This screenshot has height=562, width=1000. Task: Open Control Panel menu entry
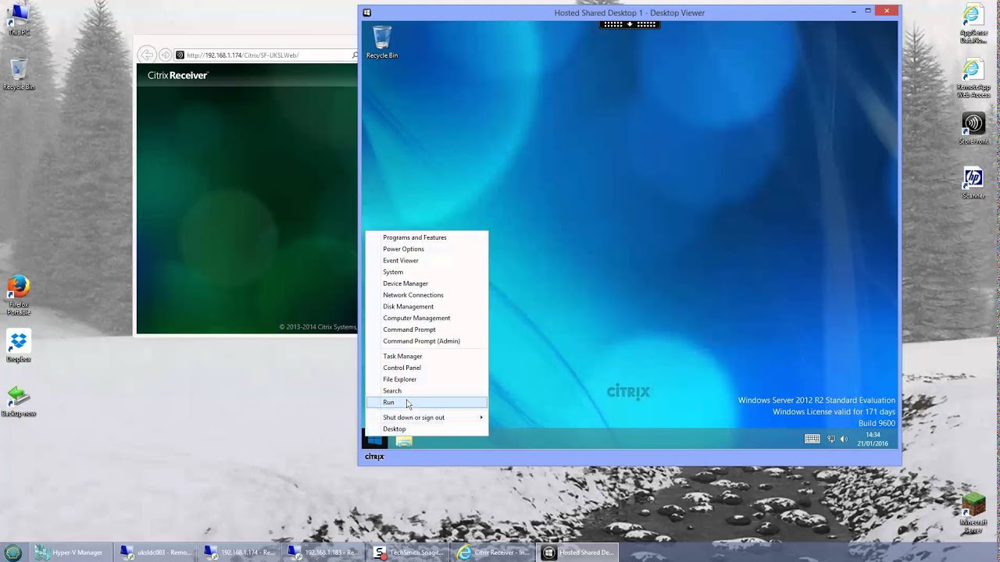[x=427, y=368]
